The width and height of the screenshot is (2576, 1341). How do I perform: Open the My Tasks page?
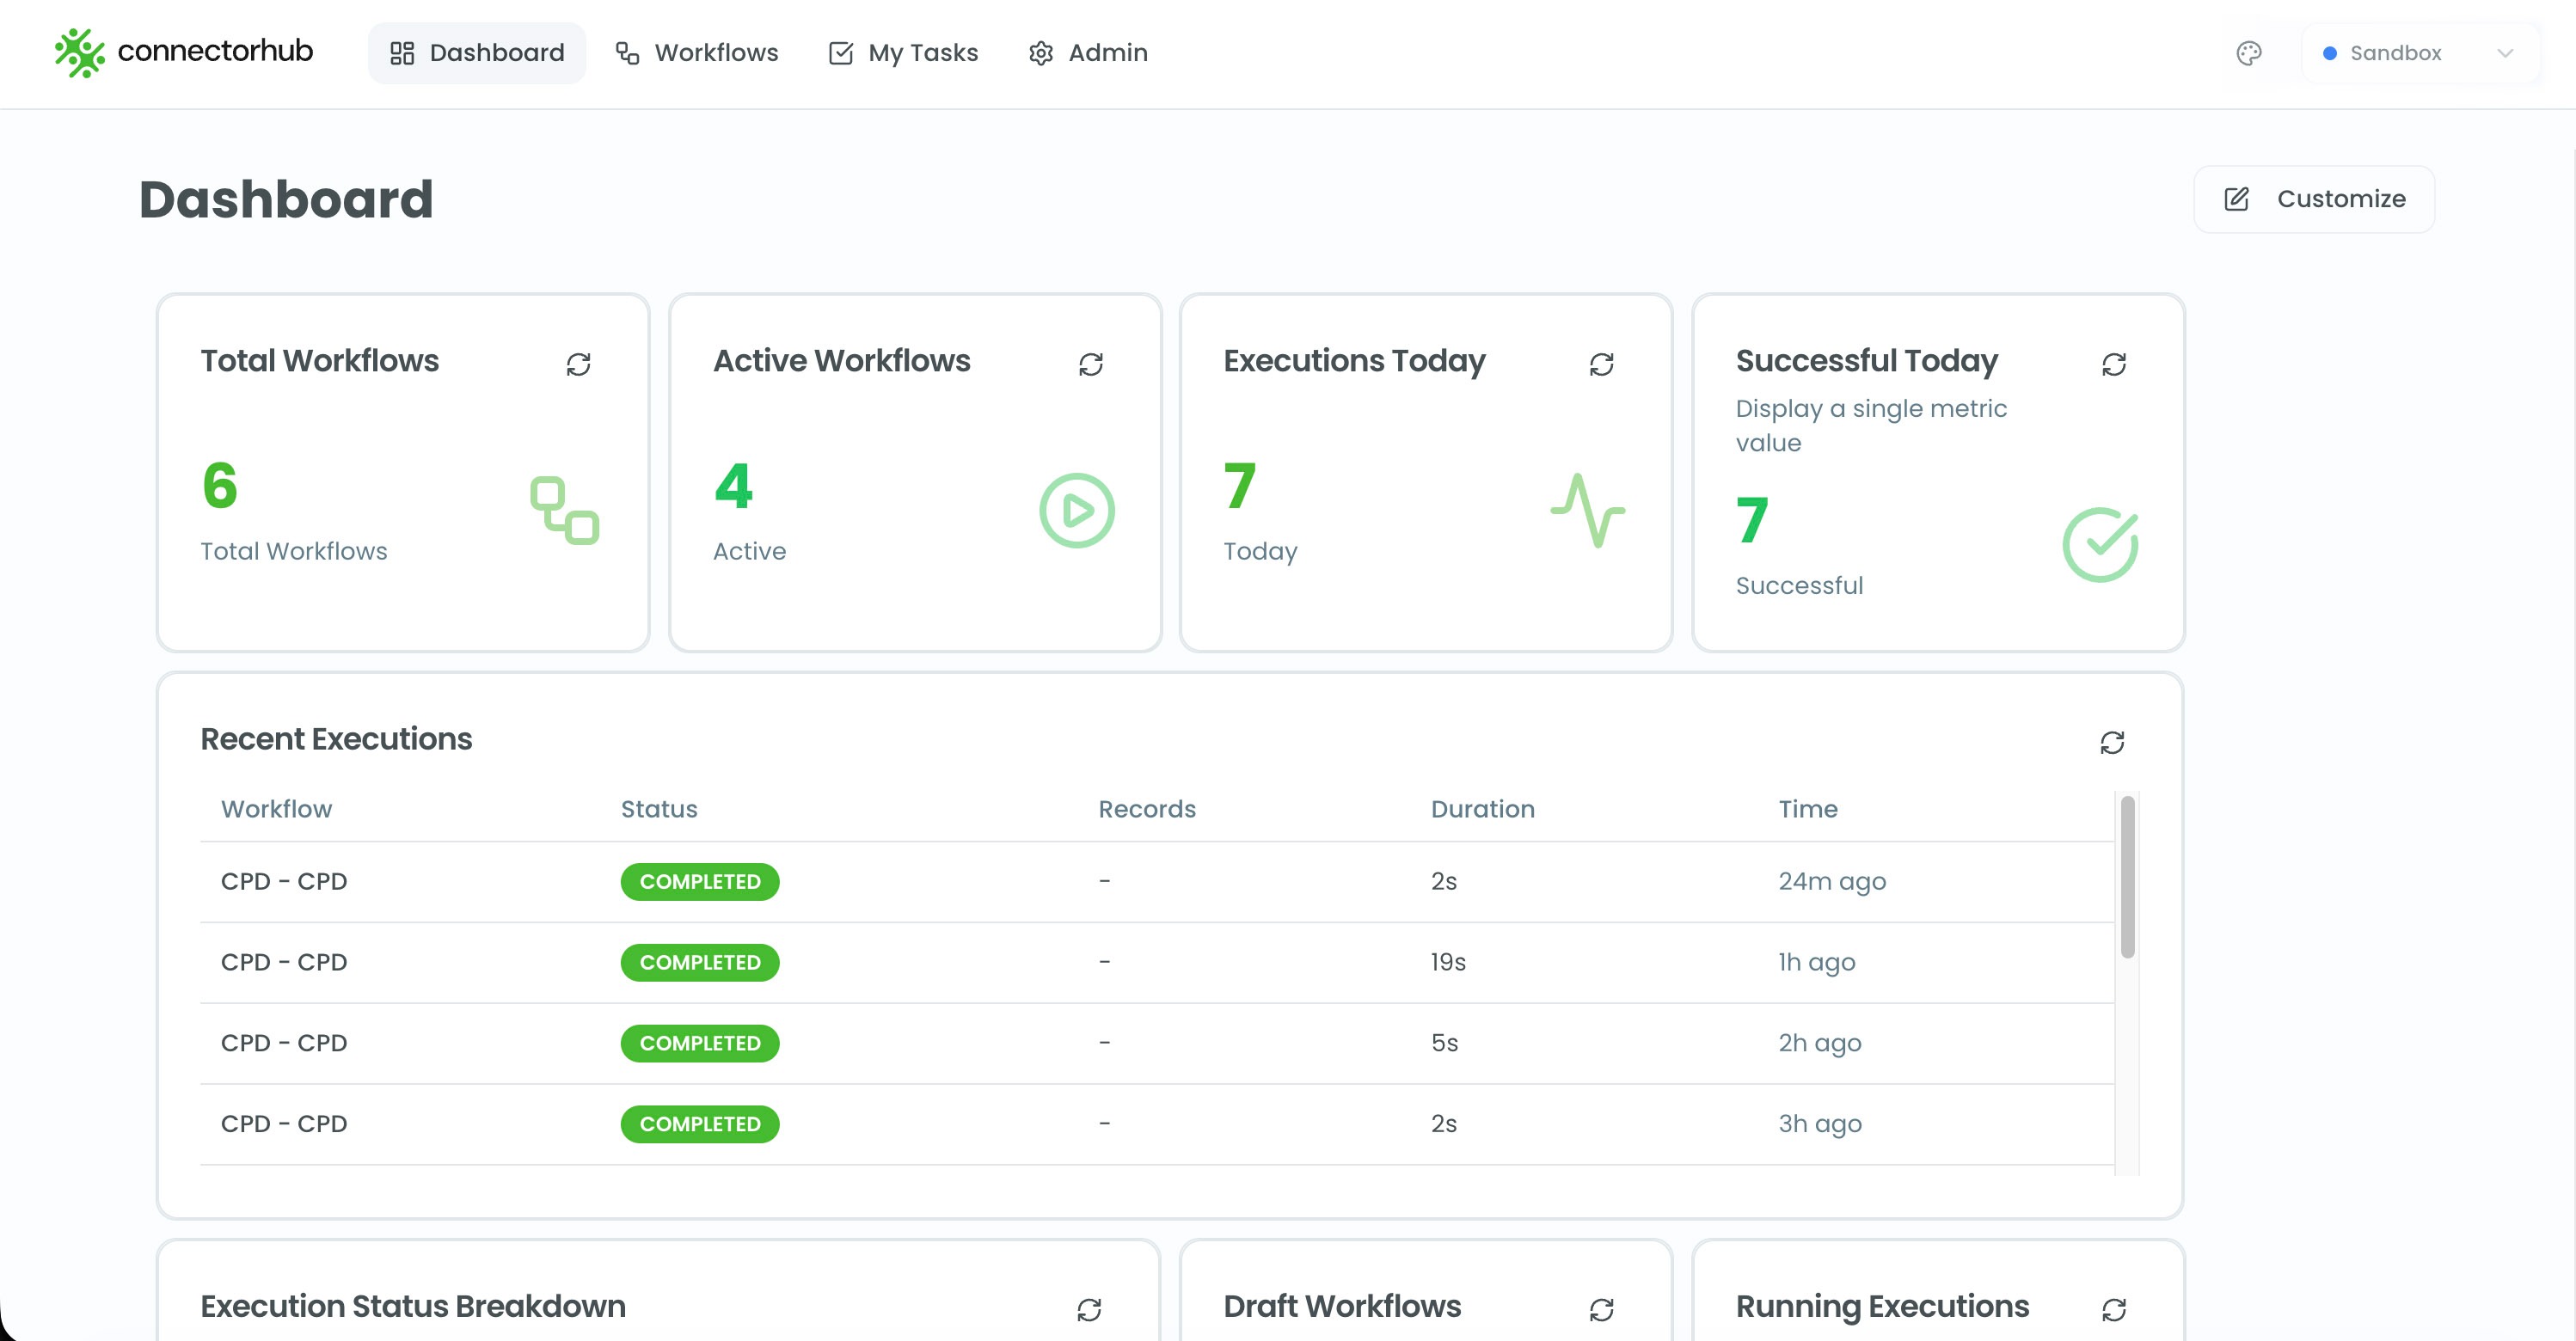coord(902,52)
